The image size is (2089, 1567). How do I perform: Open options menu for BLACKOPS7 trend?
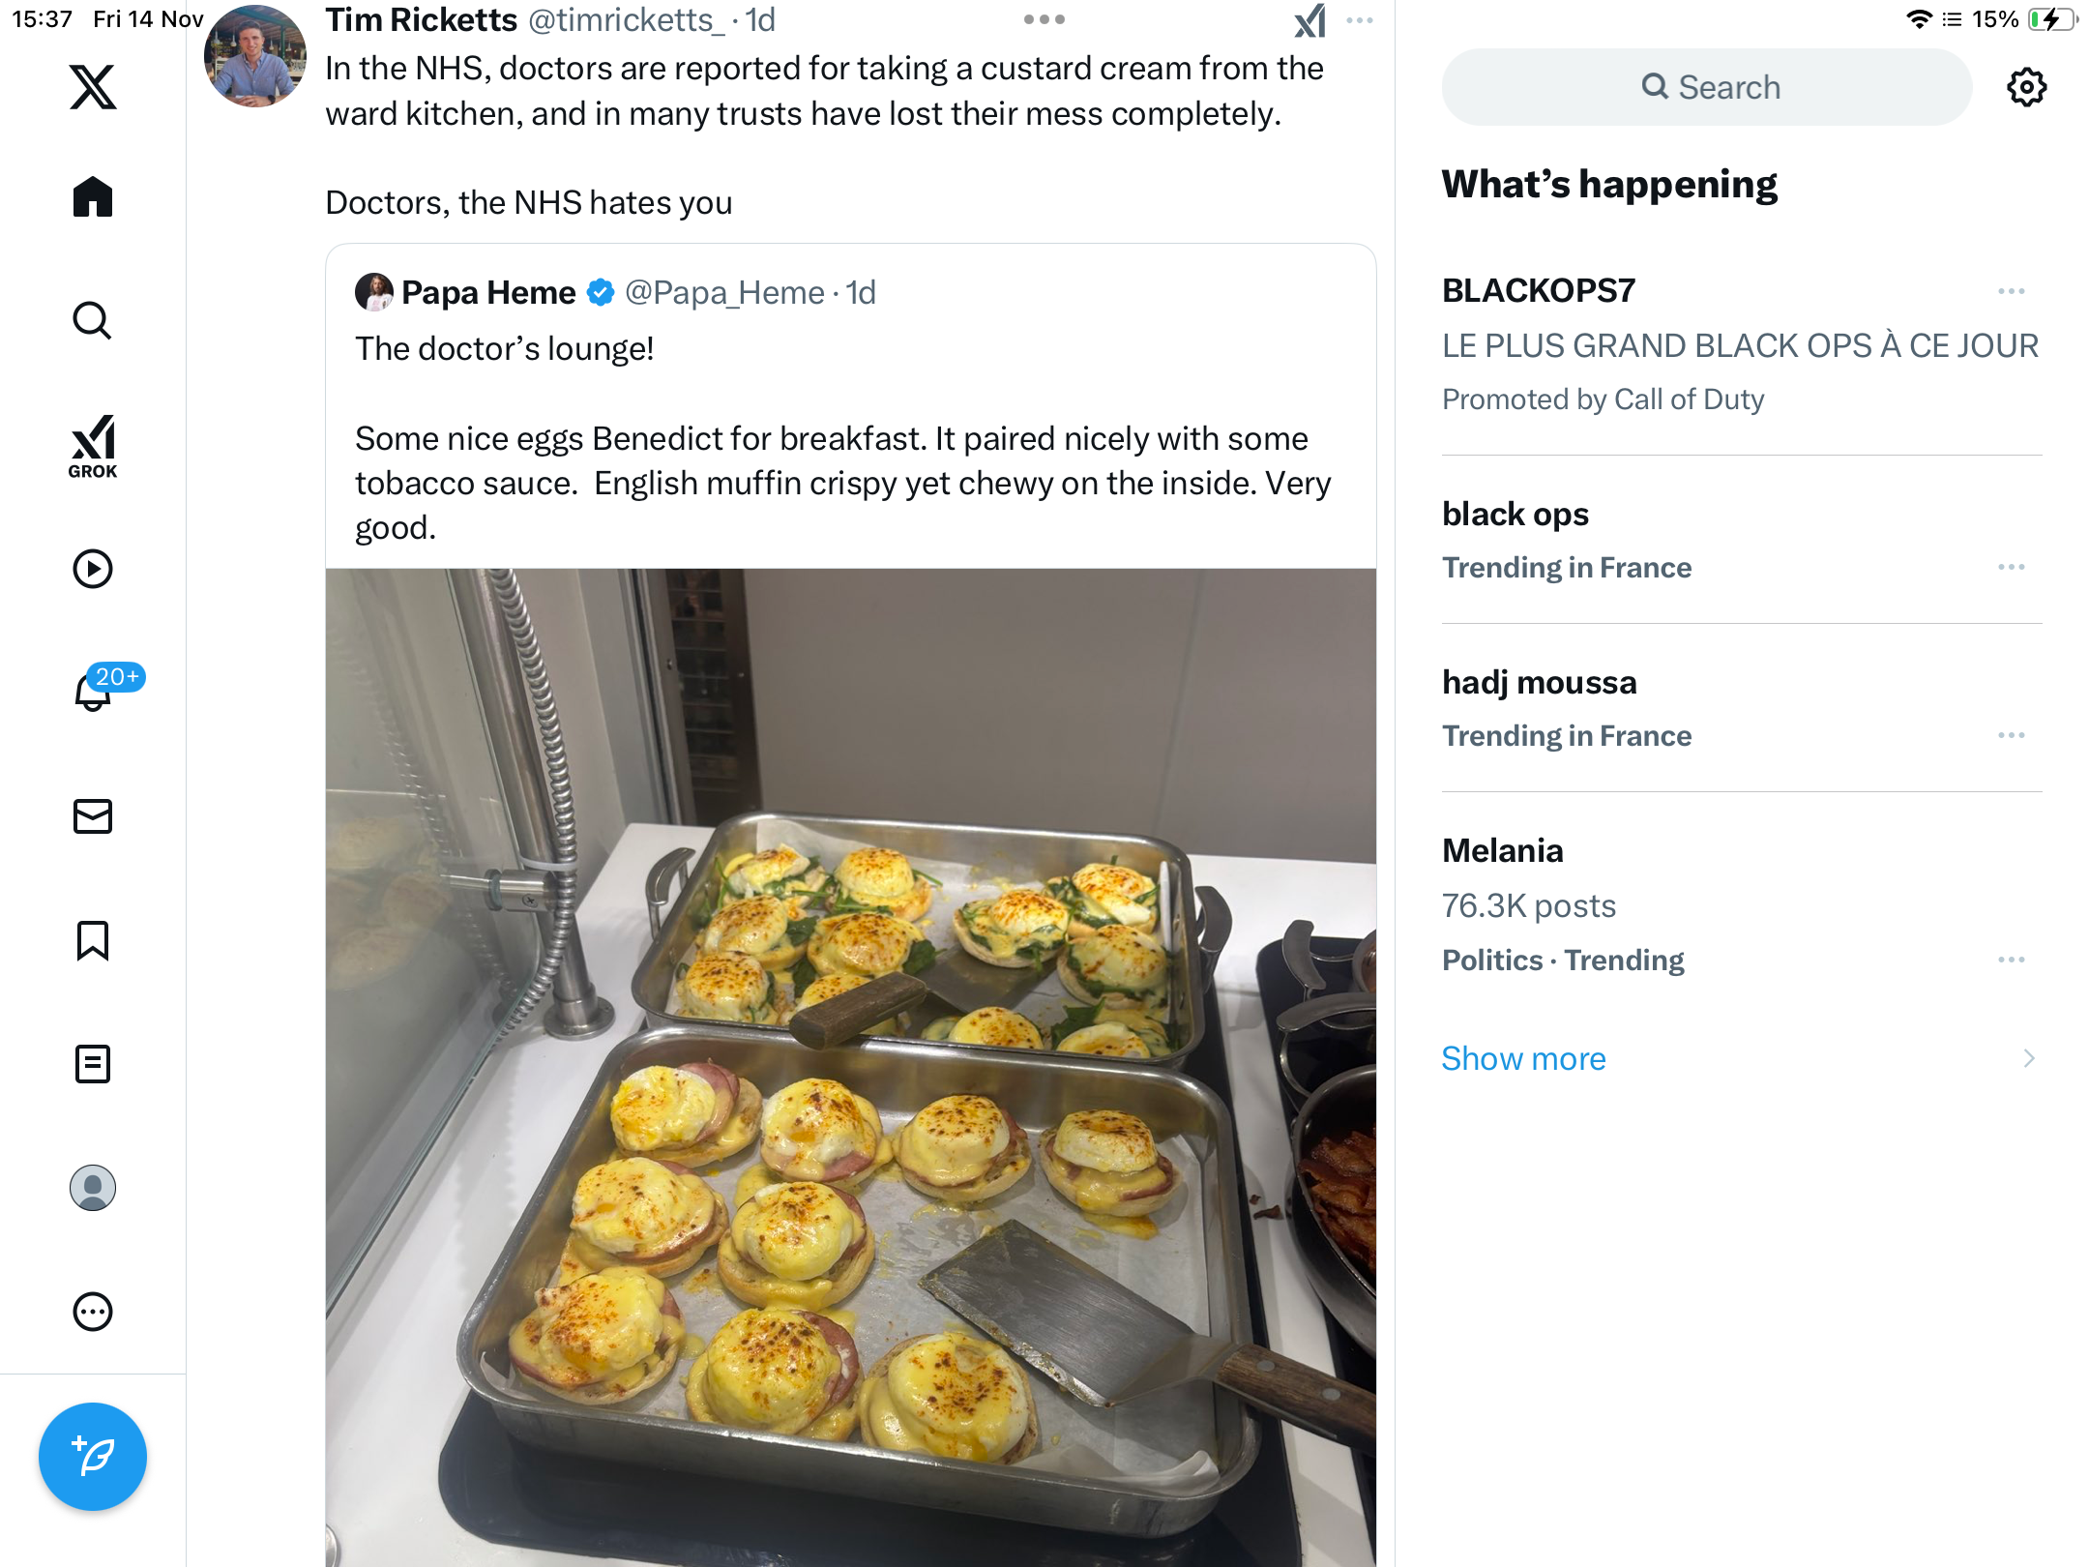pos(2011,291)
